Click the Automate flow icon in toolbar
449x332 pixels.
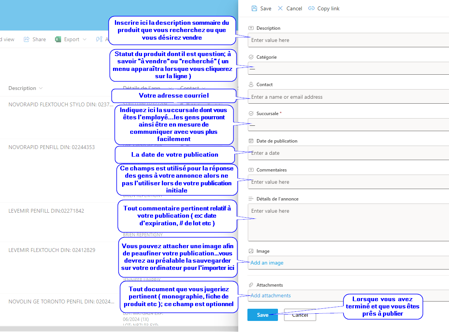[99, 40]
